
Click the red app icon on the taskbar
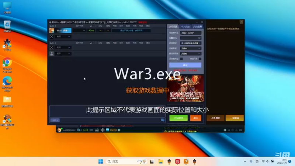click(x=177, y=161)
